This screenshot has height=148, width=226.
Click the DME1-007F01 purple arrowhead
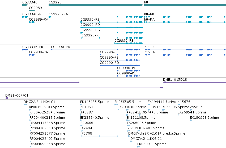[x=7, y=98]
